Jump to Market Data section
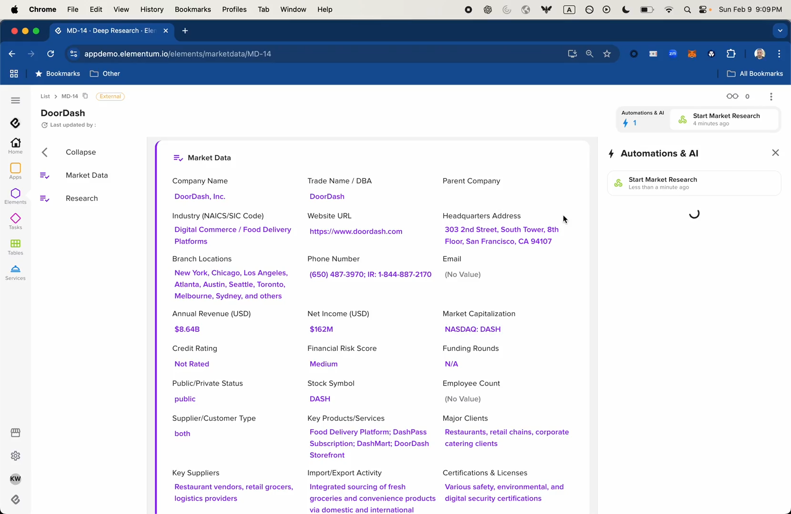Image resolution: width=791 pixels, height=514 pixels. tap(74, 175)
